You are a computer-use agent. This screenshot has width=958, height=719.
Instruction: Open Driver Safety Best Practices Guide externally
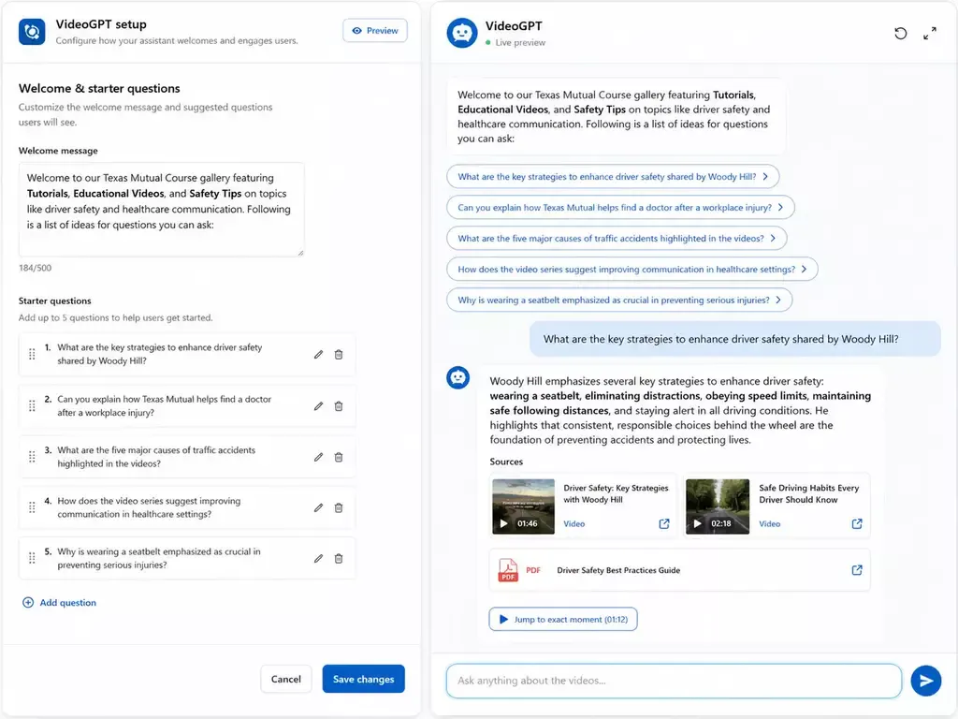tap(857, 570)
